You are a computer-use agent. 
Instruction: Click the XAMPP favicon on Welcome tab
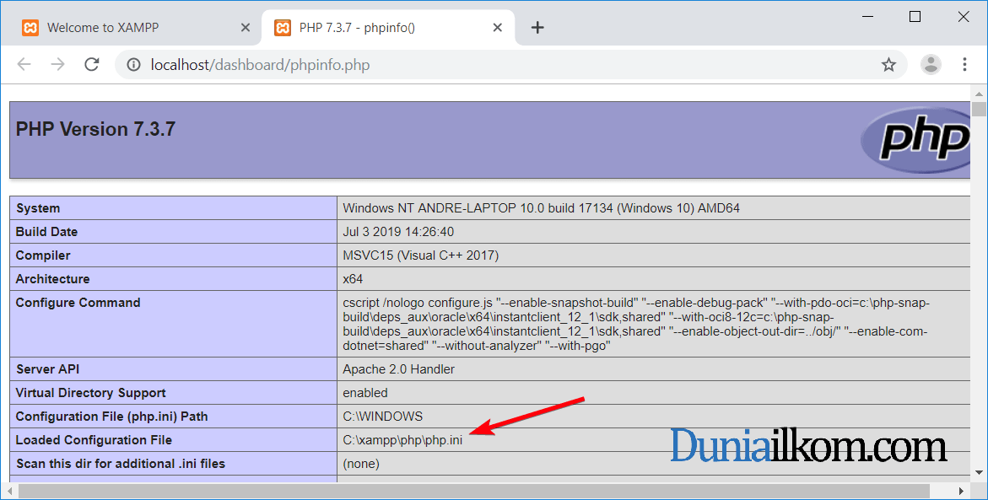click(30, 27)
